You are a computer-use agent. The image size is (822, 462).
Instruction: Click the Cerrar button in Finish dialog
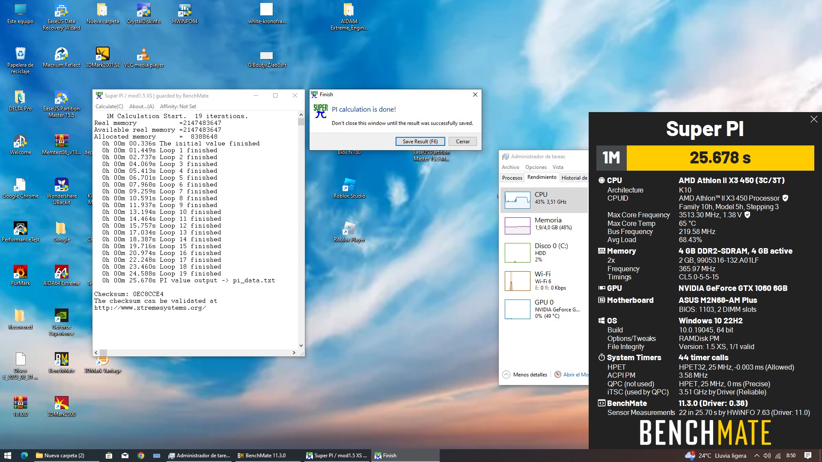tap(462, 141)
